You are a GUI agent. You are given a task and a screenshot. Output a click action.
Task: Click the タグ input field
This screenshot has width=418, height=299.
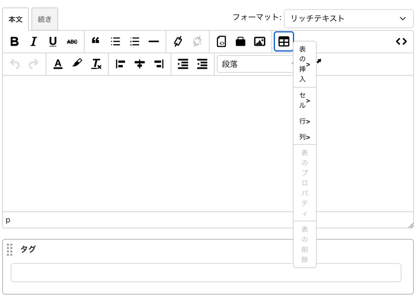click(206, 272)
